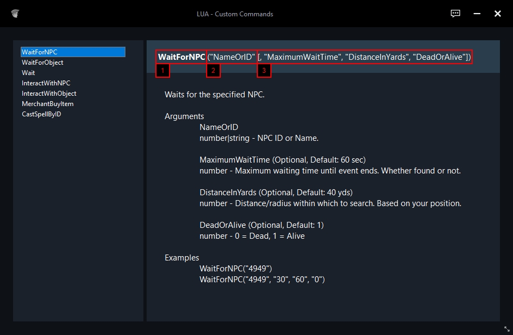Image resolution: width=513 pixels, height=335 pixels.
Task: Click the resize grip in bottom-right corner
Action: coord(506,329)
